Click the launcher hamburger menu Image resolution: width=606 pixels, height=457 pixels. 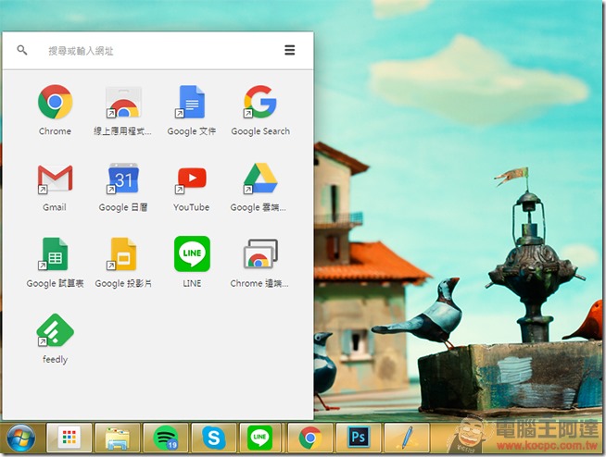point(290,50)
